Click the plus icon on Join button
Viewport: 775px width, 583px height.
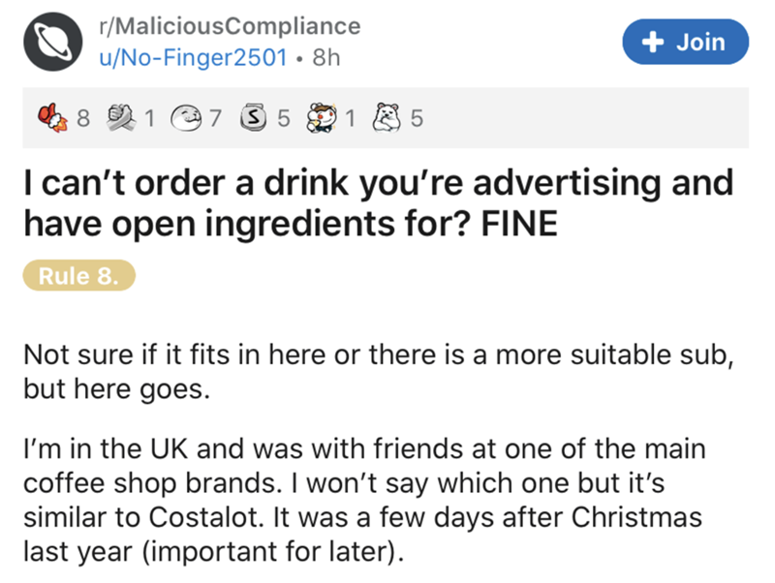(x=654, y=43)
